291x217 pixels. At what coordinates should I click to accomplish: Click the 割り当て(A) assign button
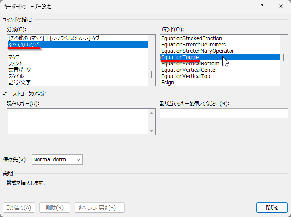point(19,207)
